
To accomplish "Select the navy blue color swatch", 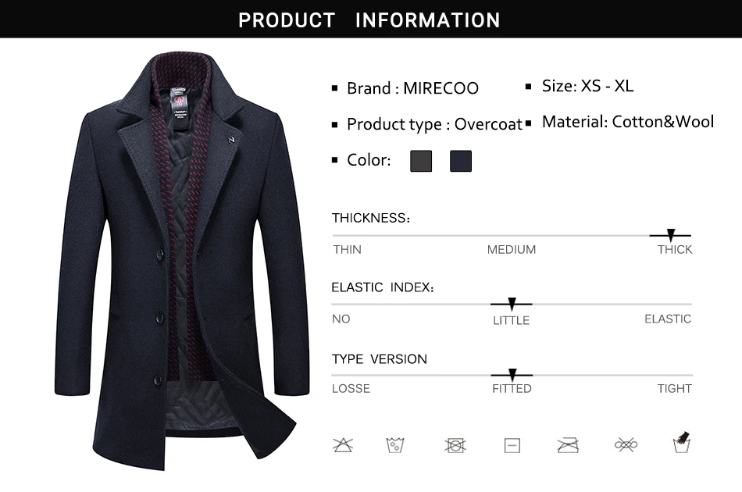I will [x=461, y=161].
